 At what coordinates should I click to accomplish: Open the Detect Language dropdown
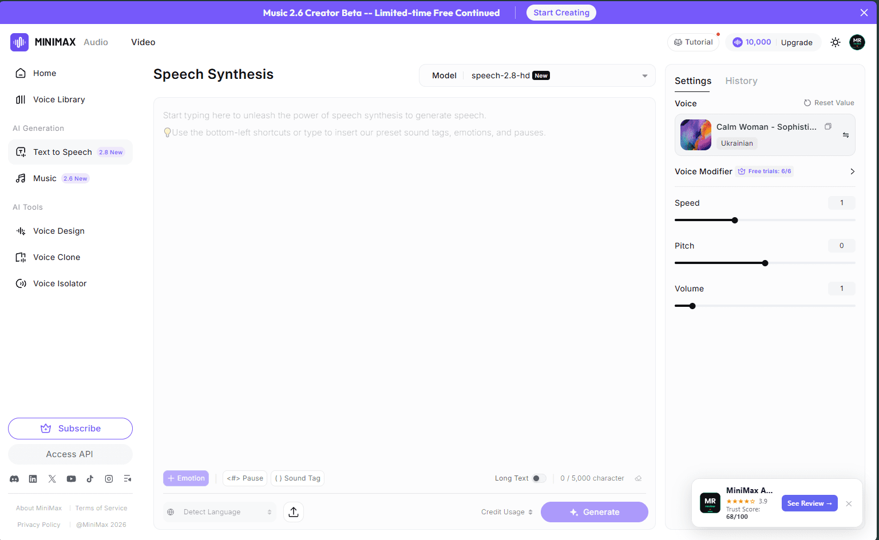(220, 512)
